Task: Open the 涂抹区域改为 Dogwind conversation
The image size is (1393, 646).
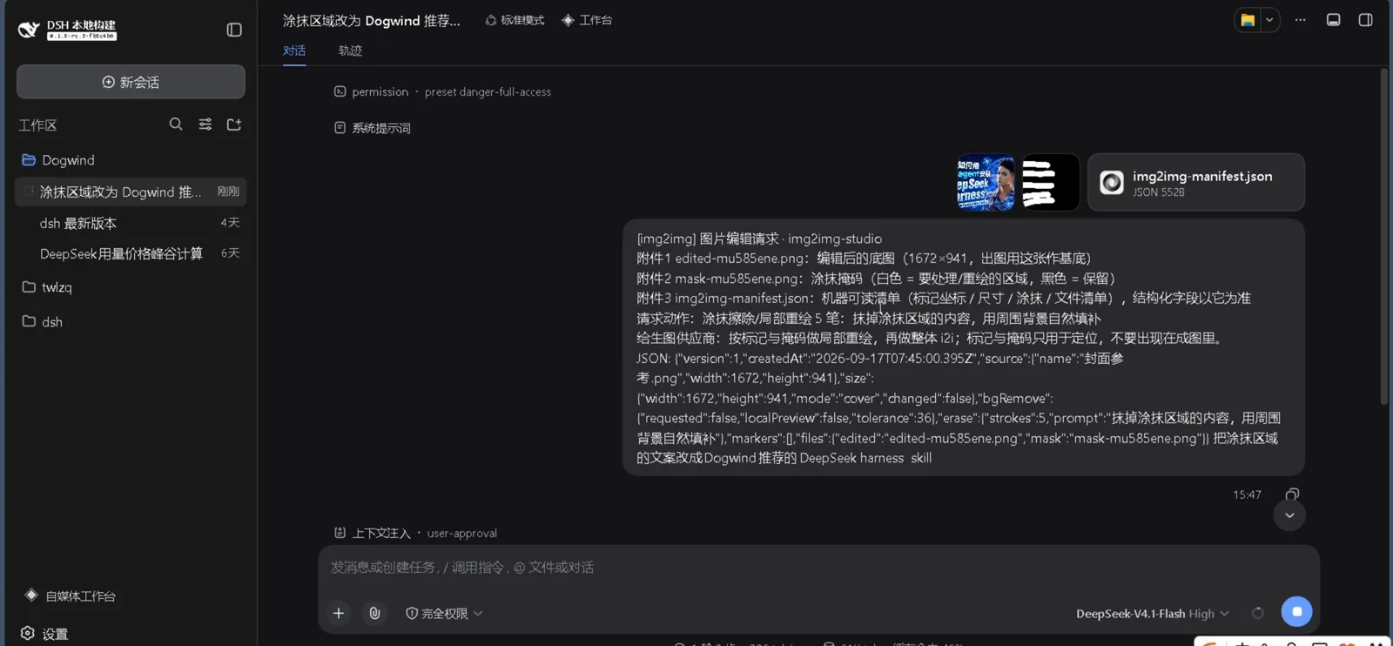Action: (131, 192)
